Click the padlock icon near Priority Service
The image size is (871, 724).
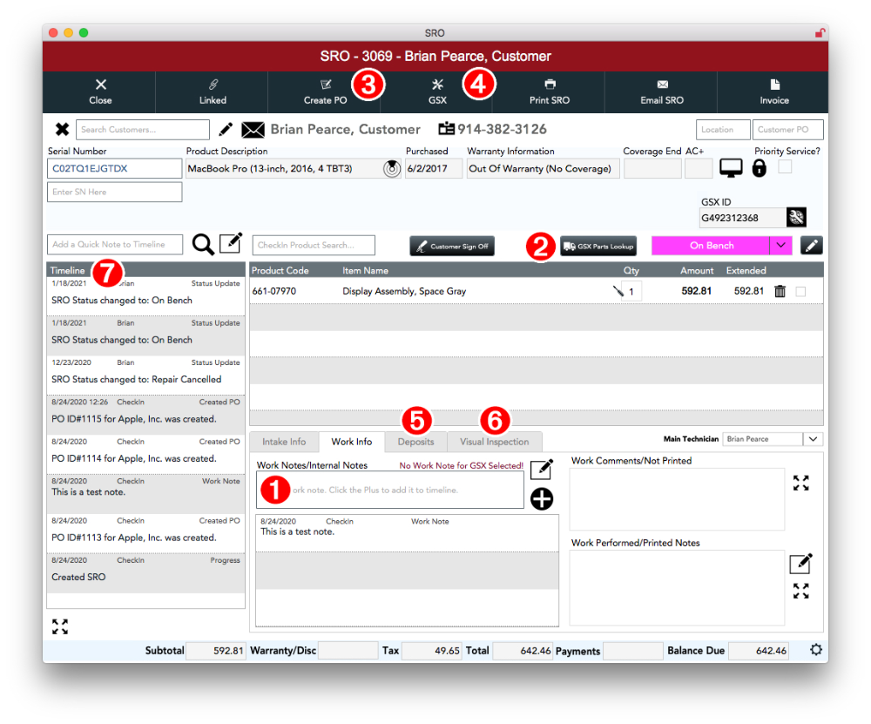click(x=759, y=169)
